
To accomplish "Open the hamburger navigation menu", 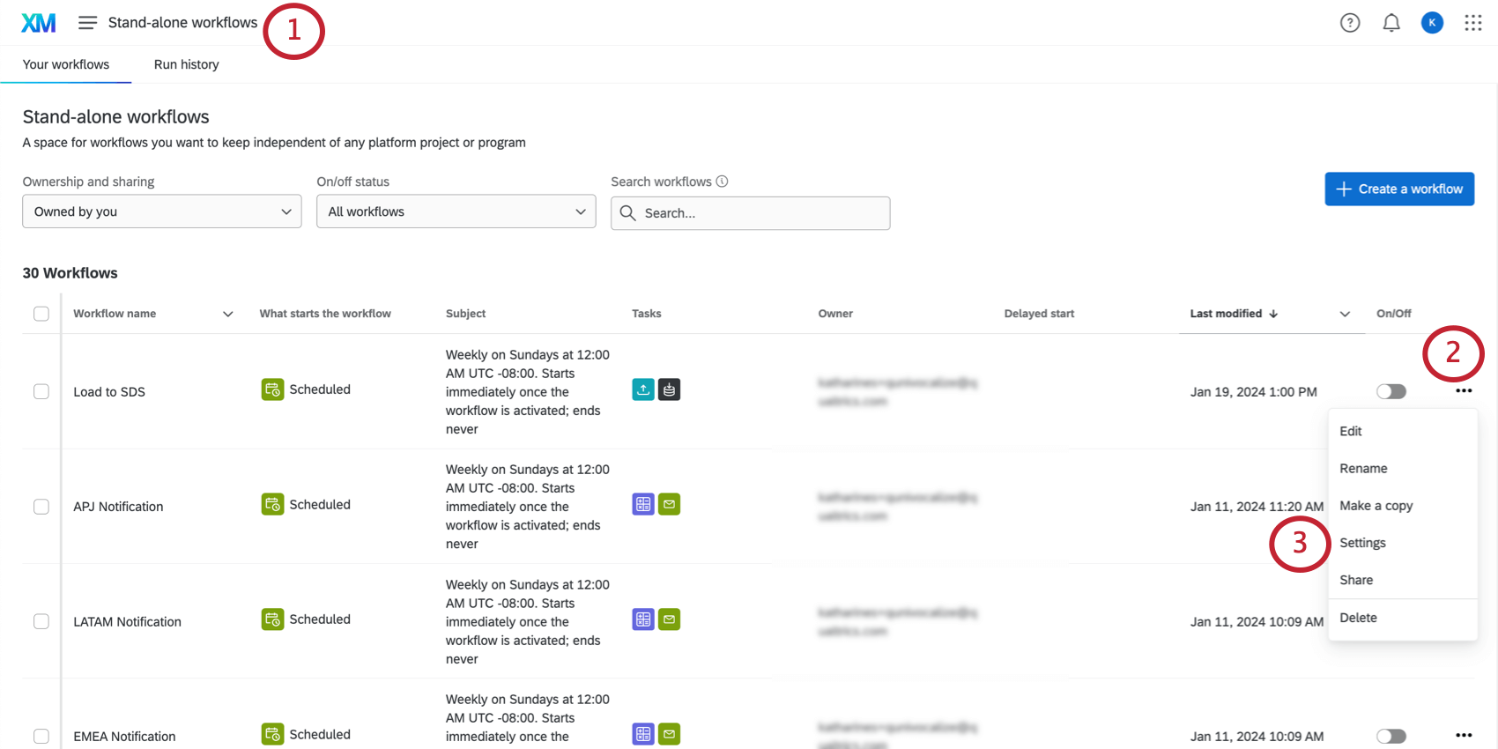I will tap(87, 22).
